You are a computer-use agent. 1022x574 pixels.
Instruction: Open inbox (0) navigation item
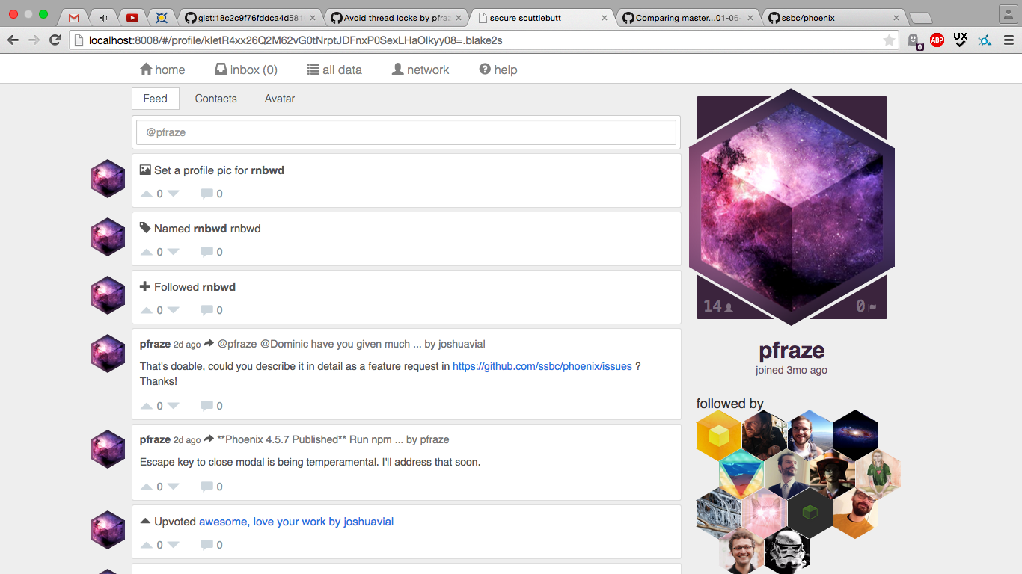coord(246,70)
